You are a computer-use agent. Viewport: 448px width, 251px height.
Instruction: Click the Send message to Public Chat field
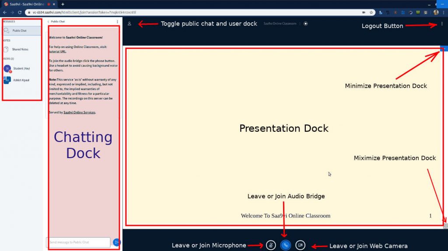[x=78, y=242]
